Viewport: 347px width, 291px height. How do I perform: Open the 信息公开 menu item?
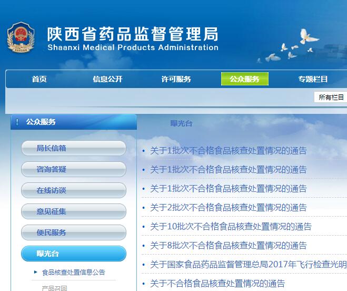[107, 79]
